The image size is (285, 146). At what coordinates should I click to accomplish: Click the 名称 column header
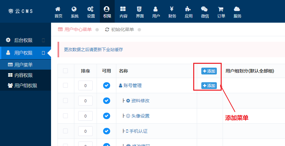(x=123, y=71)
